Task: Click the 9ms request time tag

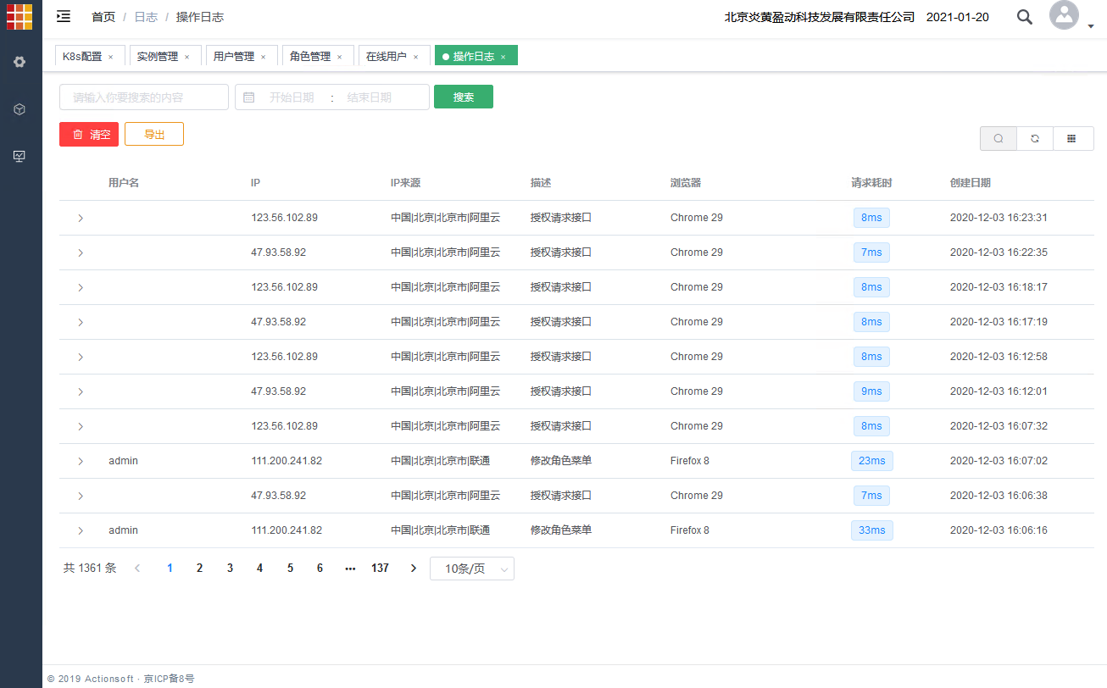Action: click(x=871, y=391)
